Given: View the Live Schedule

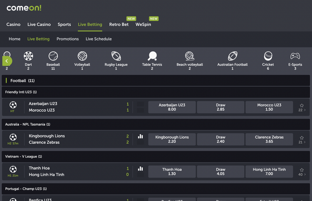Looking at the screenshot, I should tap(99, 39).
